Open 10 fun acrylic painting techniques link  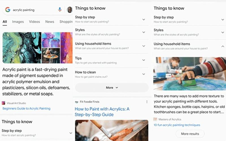tap(177, 125)
